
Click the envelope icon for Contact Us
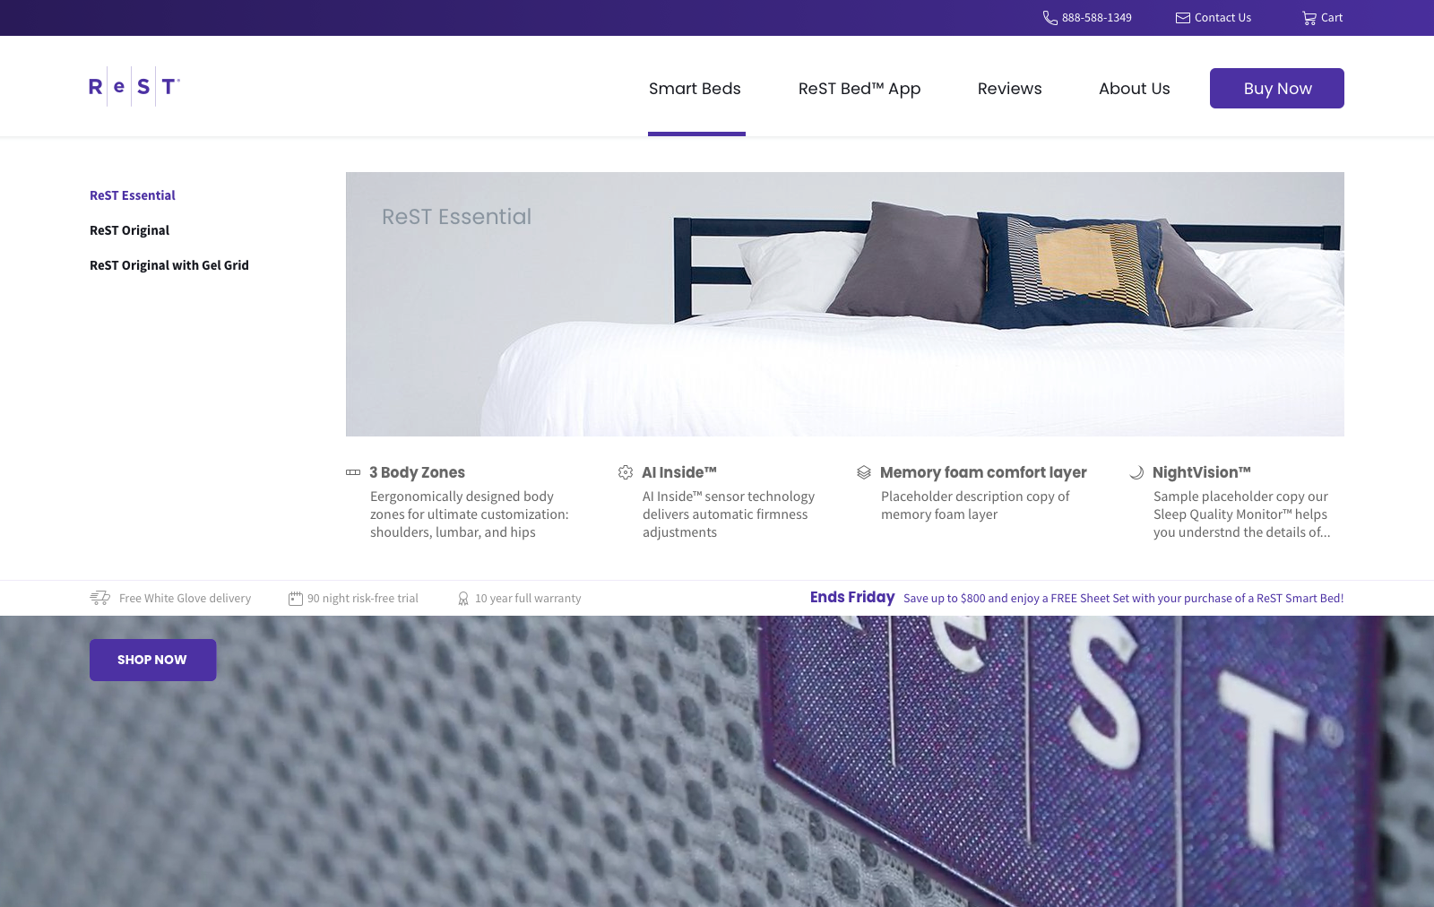pos(1183,18)
